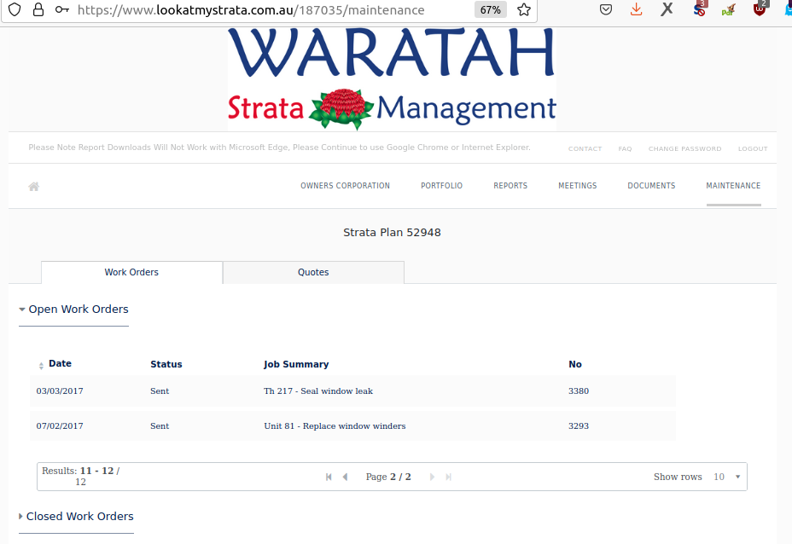Go to previous page of results
The height and width of the screenshot is (544, 792).
tap(345, 477)
